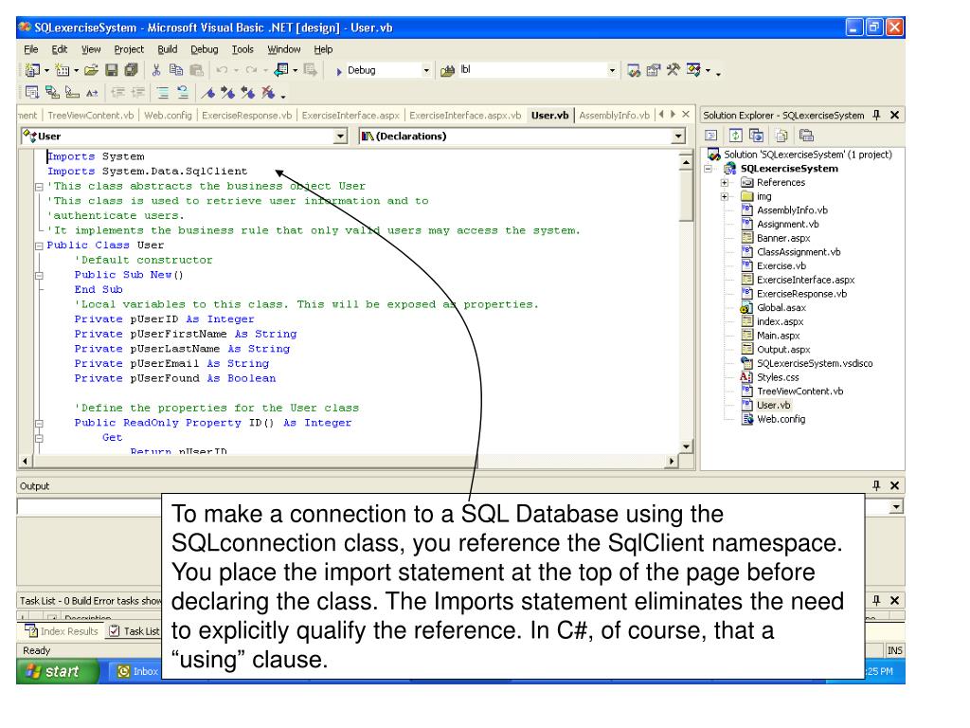Viewport: 970px width, 728px height.
Task: Click the Class View toolbar icon
Action: tap(693, 70)
